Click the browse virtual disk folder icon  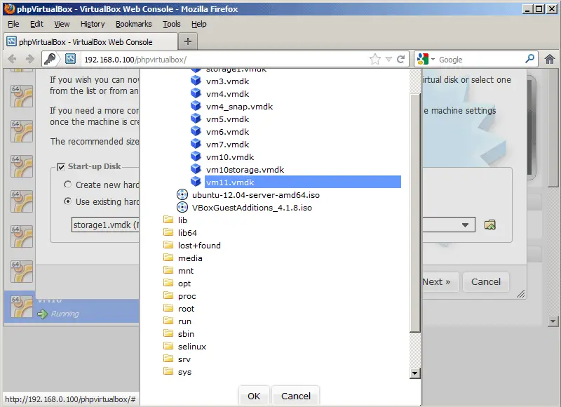click(489, 225)
